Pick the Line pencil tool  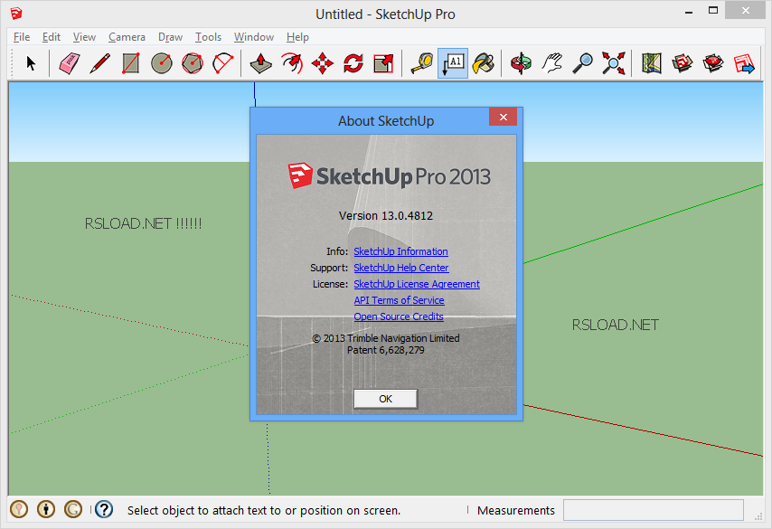[x=100, y=63]
